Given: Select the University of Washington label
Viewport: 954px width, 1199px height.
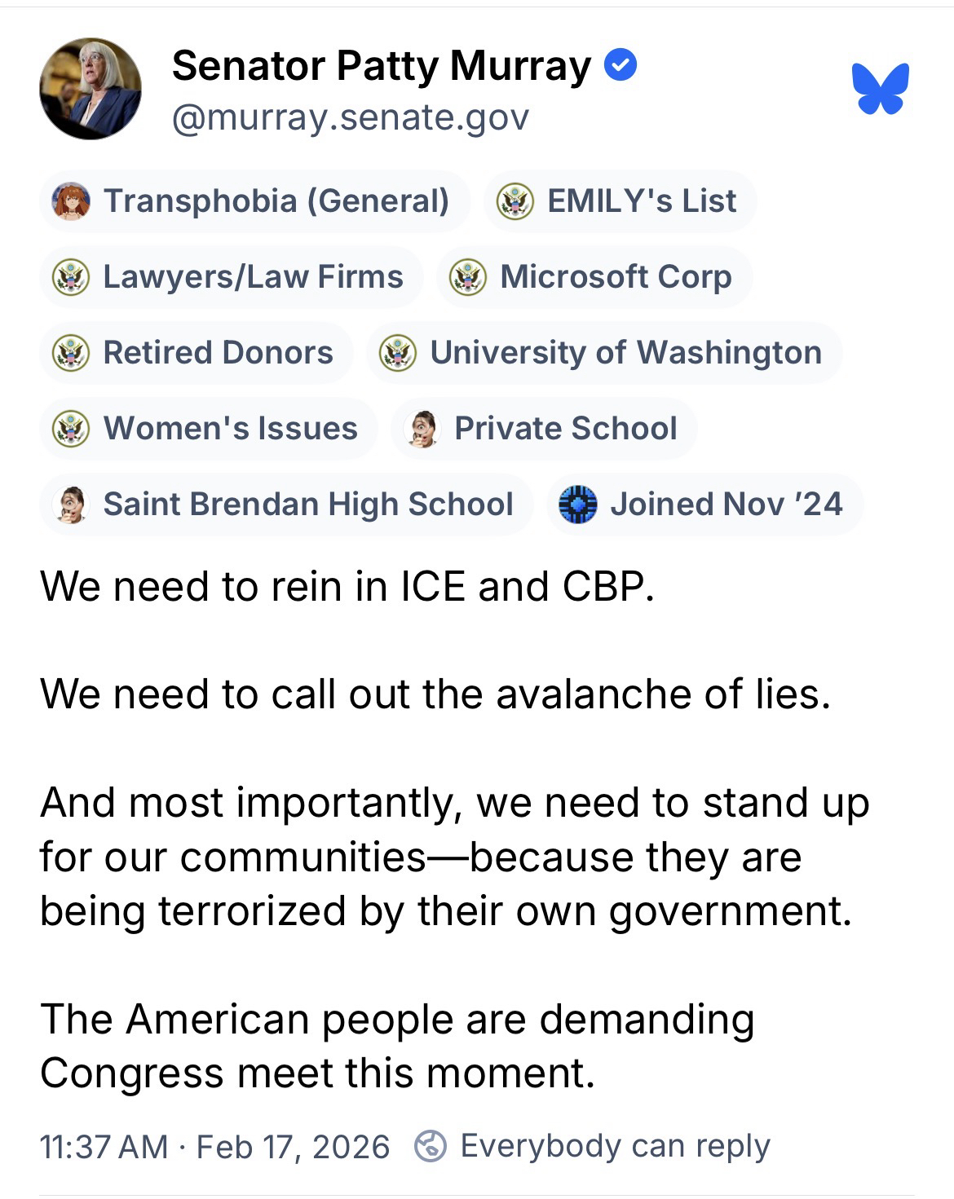Looking at the screenshot, I should click(x=625, y=353).
